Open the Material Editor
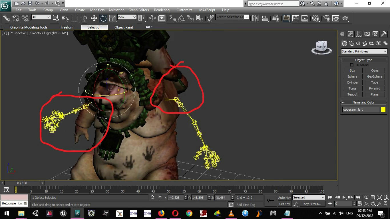390x219 pixels. 316,18
